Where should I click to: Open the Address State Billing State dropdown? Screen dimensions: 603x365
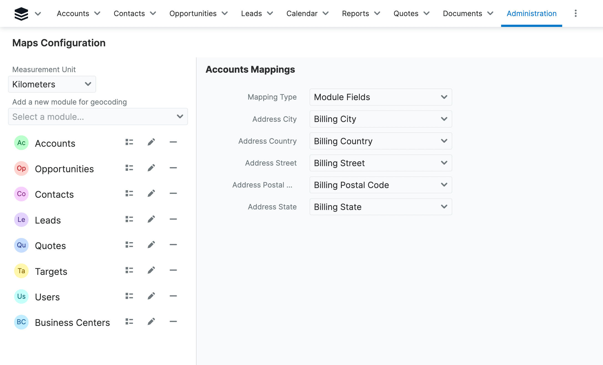381,207
